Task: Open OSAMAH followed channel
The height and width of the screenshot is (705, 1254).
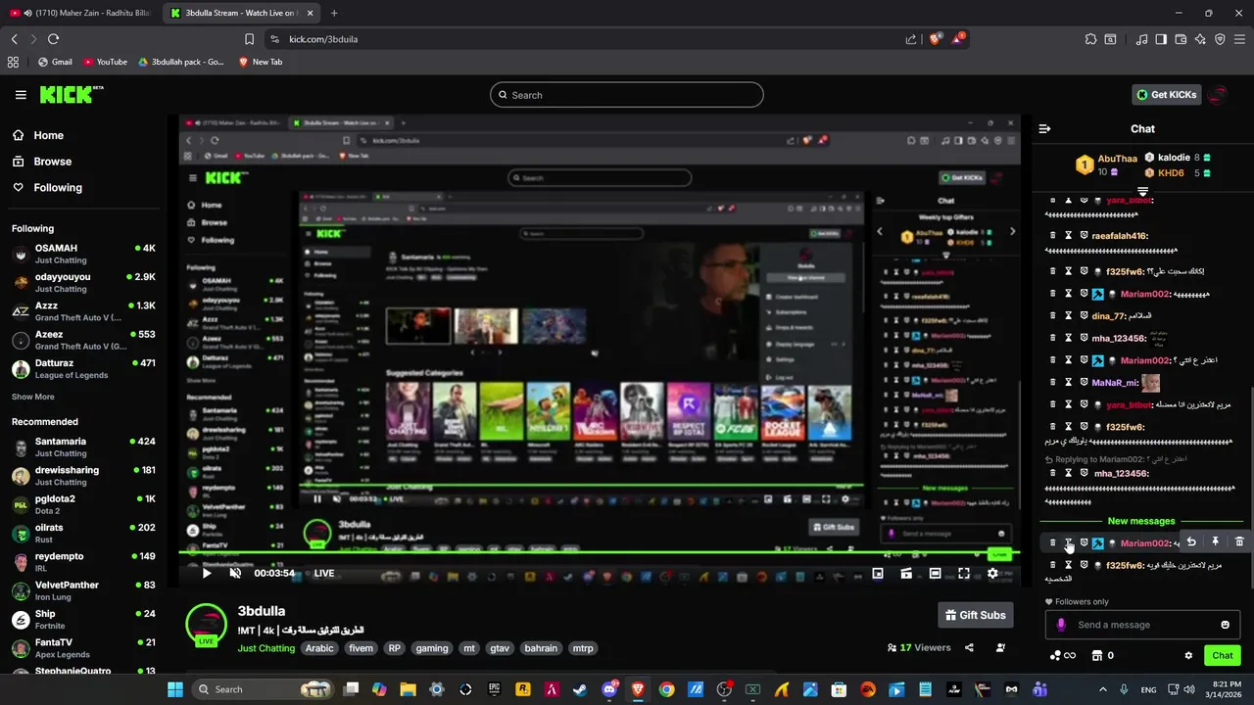Action: 83,254
